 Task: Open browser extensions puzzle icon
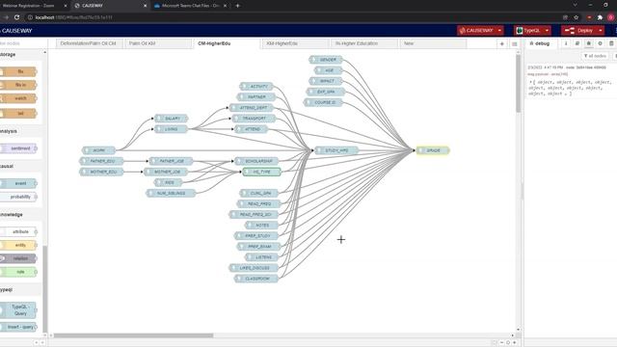point(600,17)
